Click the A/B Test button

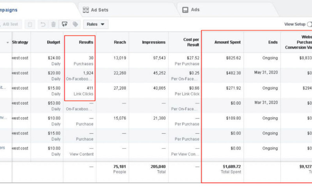point(10,24)
